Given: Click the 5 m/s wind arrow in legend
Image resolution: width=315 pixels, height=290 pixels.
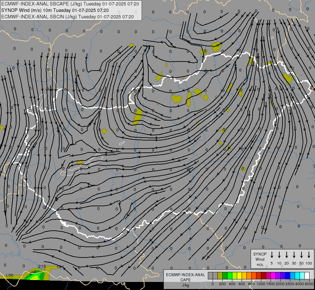Looking at the screenshot, I should point(272,255).
